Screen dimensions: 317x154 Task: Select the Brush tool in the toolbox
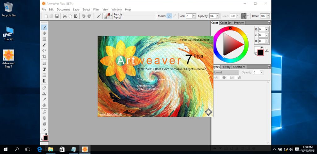[44, 27]
